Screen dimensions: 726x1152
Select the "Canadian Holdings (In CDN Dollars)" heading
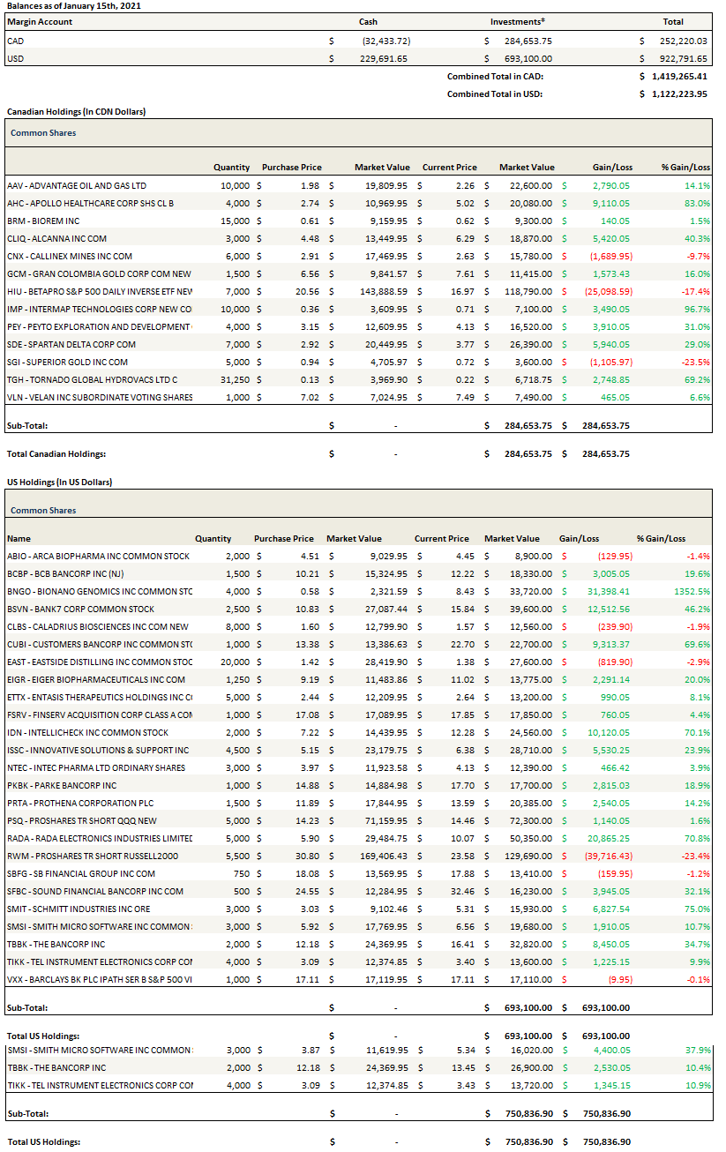point(76,112)
